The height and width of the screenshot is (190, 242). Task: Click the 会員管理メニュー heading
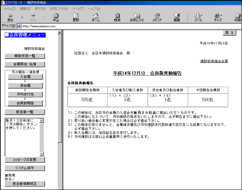point(25,35)
